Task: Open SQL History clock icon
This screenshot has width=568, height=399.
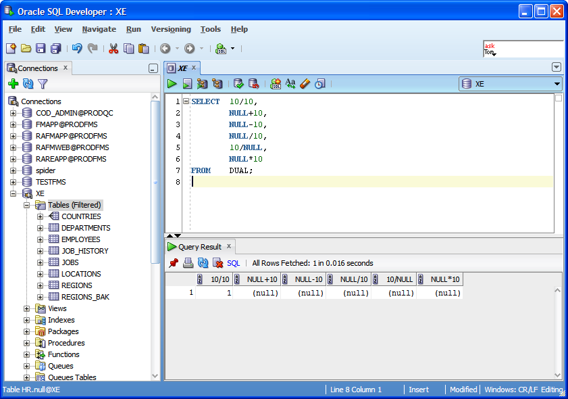Action: pos(320,84)
